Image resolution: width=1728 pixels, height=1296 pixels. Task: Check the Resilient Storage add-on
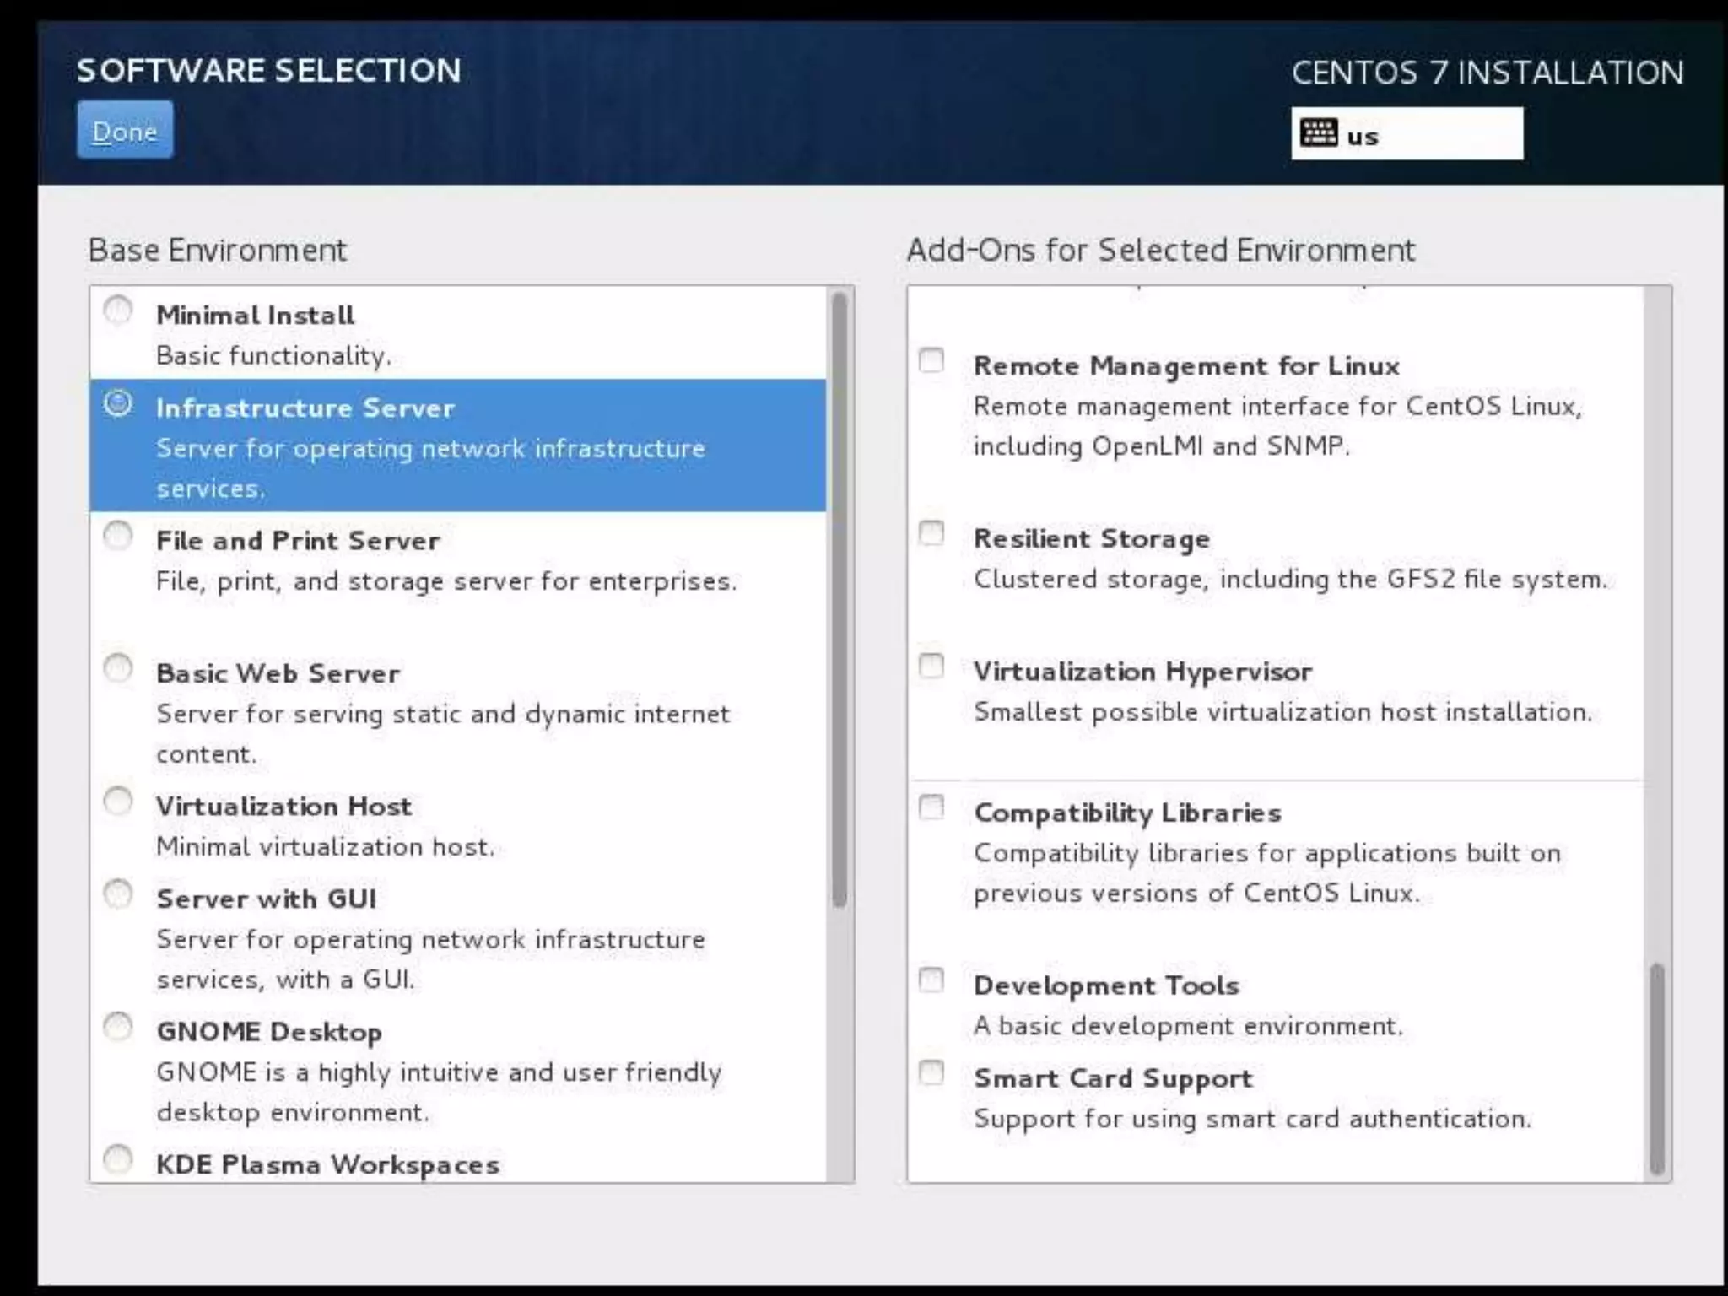point(931,533)
